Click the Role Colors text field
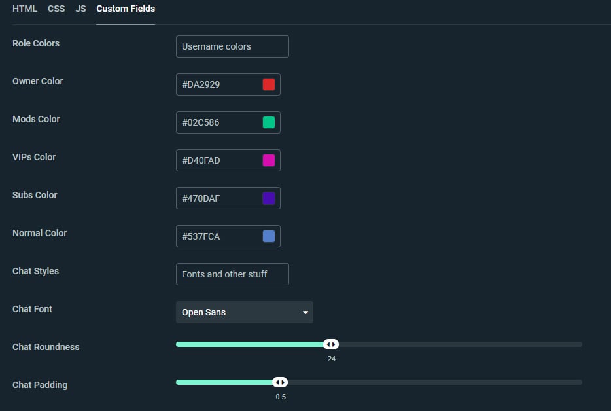 pos(232,46)
